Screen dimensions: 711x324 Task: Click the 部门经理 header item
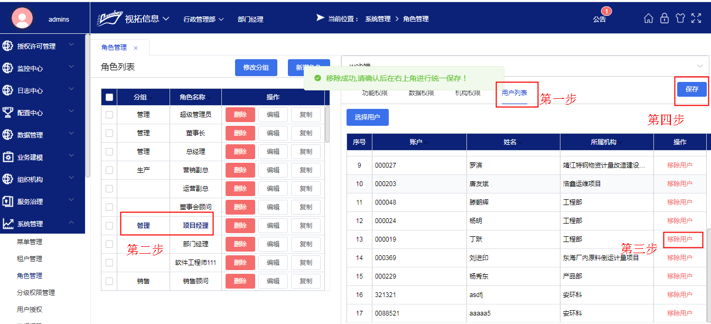tap(250, 19)
